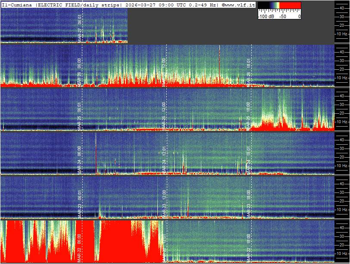
Task: Click the red region of the dB color scale
Action: 291,6
